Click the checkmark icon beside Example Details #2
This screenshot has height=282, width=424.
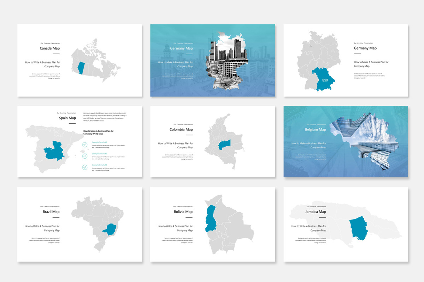point(85,156)
